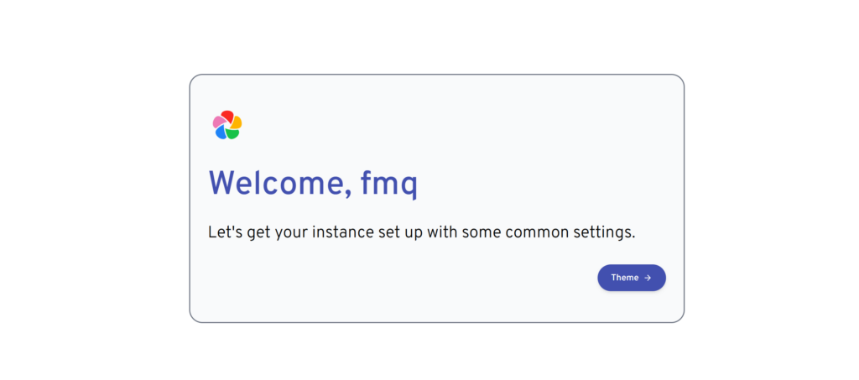Screen dimensions: 859x380
Task: Click the yellow petal of the logo
Action: [237, 122]
